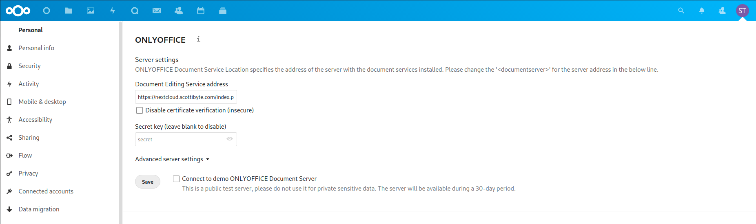Image resolution: width=756 pixels, height=224 pixels.
Task: Click the sidebar Activity lightning icon
Action: [9, 84]
